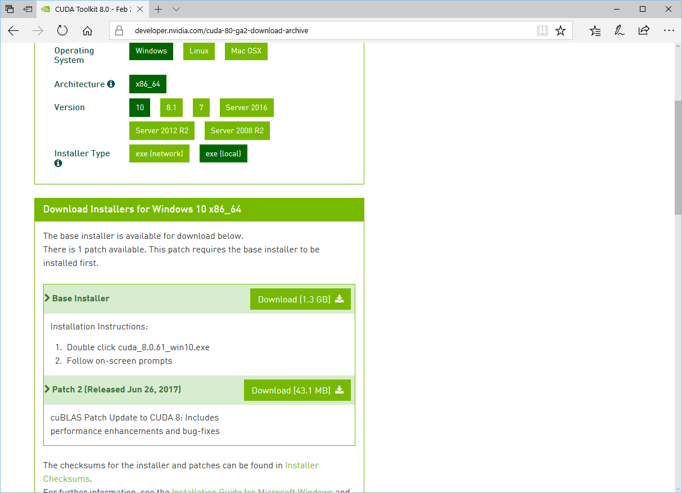Select Server 2016 version

(x=247, y=107)
